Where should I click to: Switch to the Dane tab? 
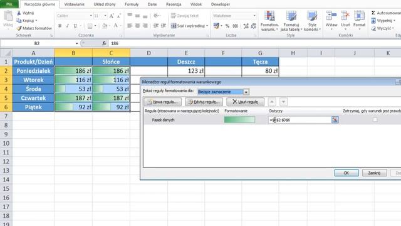(x=152, y=4)
